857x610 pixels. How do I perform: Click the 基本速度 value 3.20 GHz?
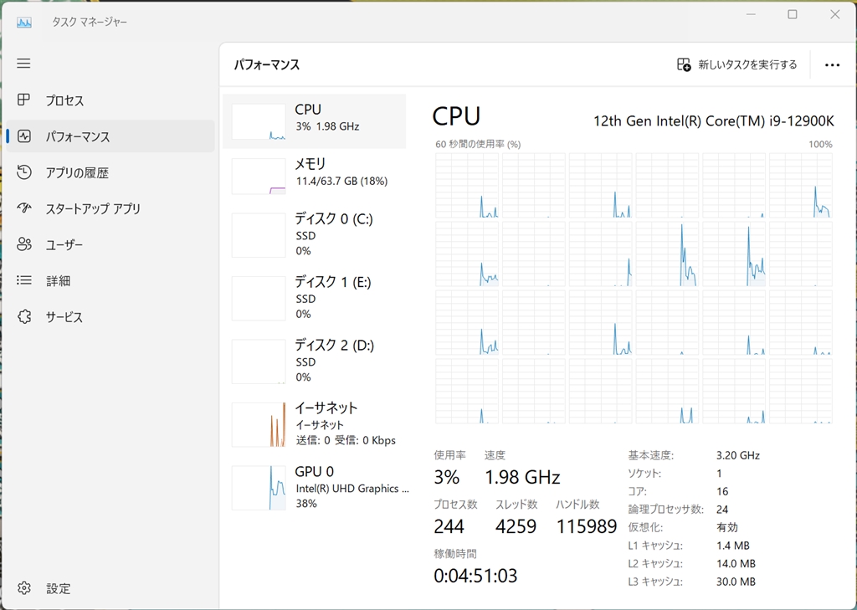[738, 455]
